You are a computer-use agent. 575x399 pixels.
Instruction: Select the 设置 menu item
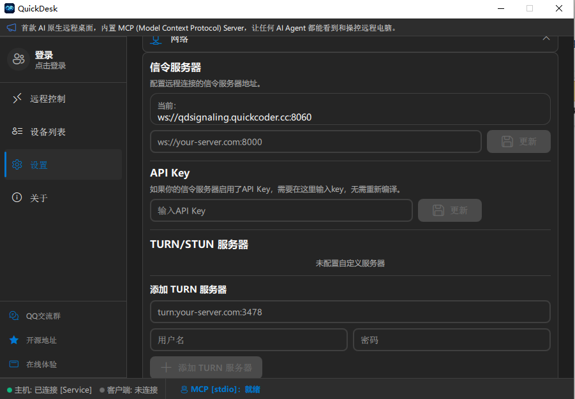(x=63, y=164)
